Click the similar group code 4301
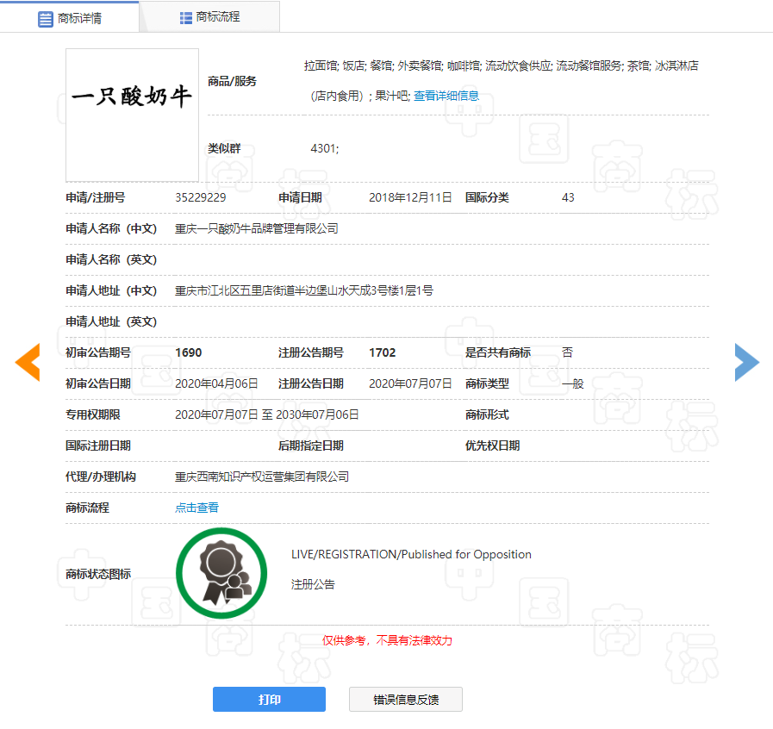This screenshot has width=773, height=729. coord(324,149)
